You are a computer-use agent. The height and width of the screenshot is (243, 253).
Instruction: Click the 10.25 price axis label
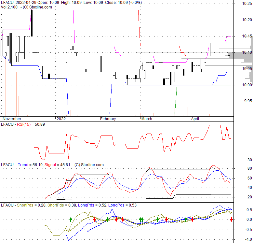[x=247, y=4]
